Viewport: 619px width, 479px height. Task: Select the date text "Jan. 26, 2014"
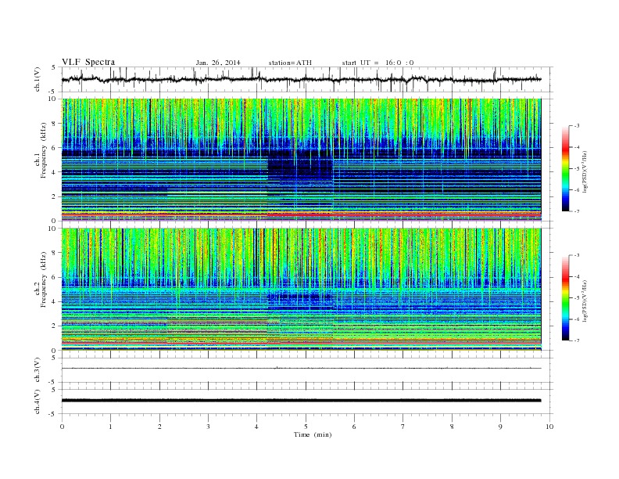(218, 63)
